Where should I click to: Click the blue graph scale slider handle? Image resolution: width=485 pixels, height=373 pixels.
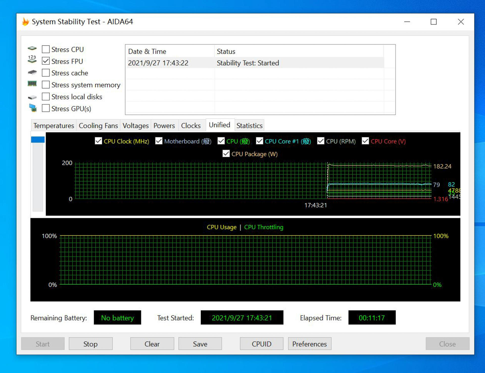(38, 140)
